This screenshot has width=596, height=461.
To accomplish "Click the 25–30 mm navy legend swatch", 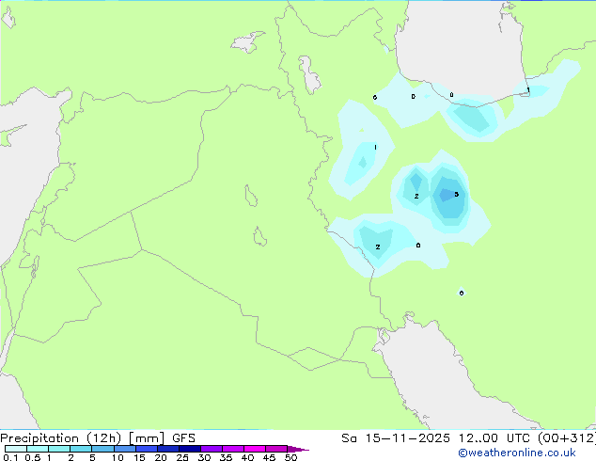I will tap(190, 449).
